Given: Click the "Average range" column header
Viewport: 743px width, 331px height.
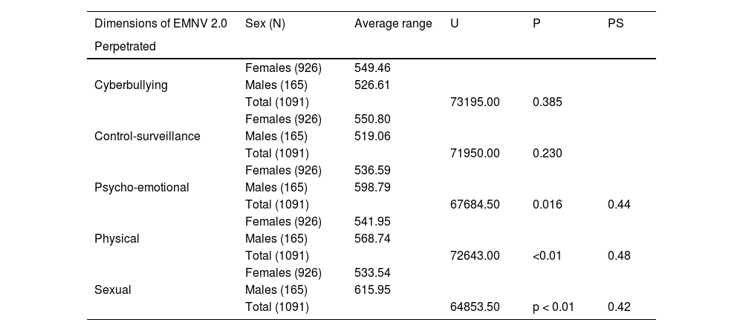Looking at the screenshot, I should point(393,23).
